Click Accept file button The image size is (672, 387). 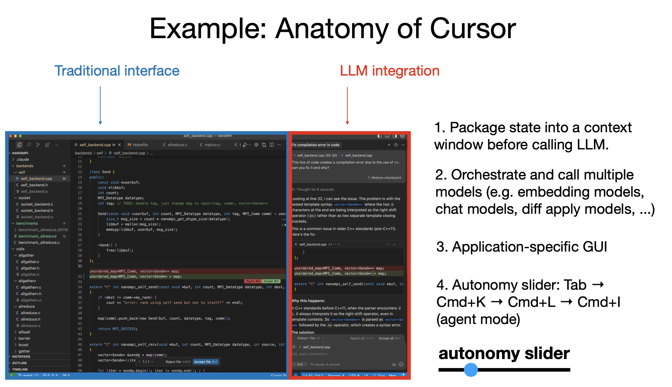click(x=206, y=362)
